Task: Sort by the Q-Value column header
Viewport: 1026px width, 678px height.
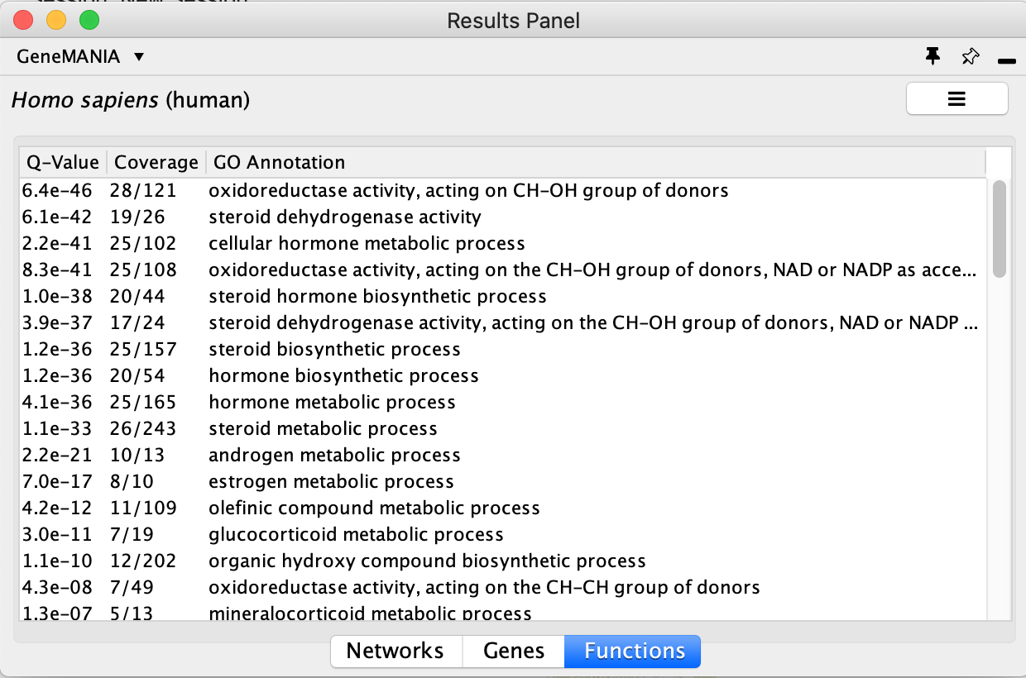Action: pyautogui.click(x=62, y=162)
